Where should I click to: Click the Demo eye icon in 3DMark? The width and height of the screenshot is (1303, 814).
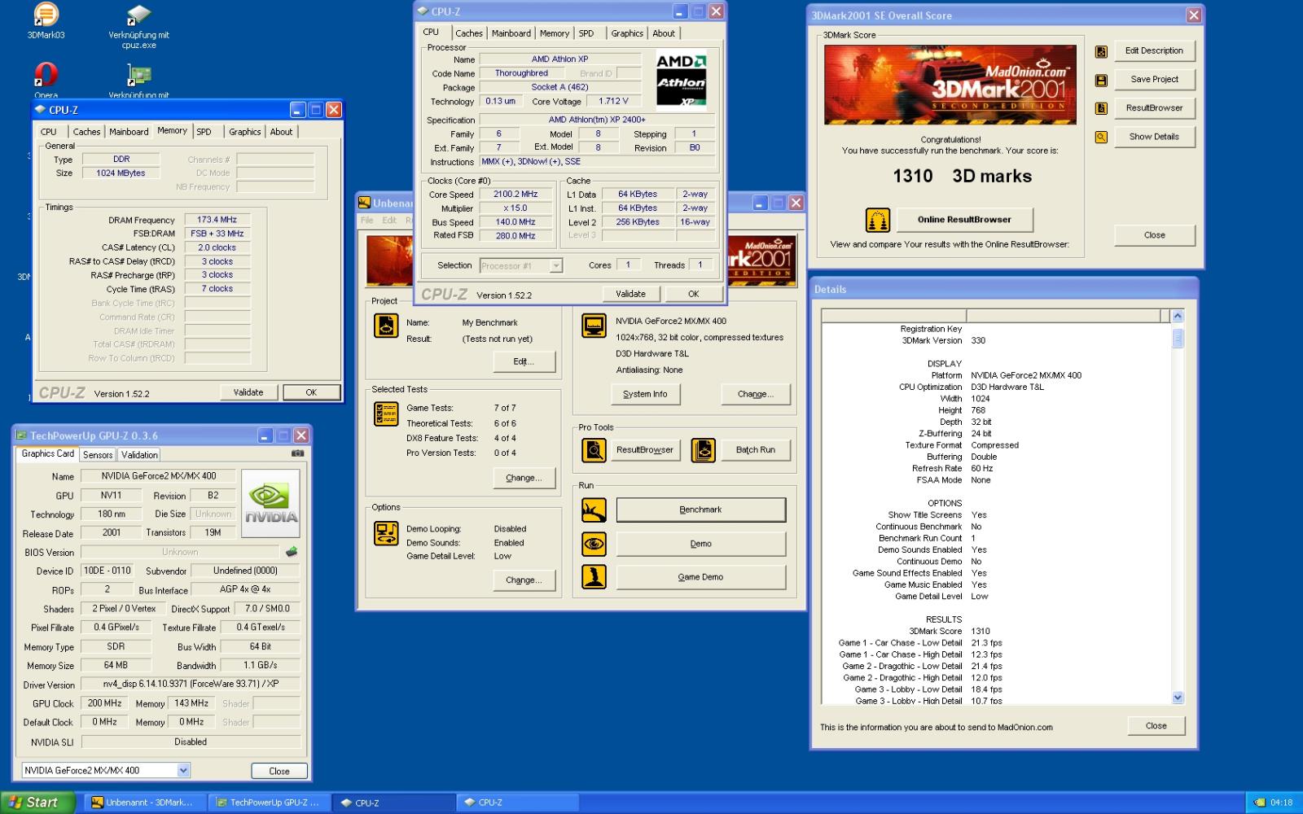[594, 544]
